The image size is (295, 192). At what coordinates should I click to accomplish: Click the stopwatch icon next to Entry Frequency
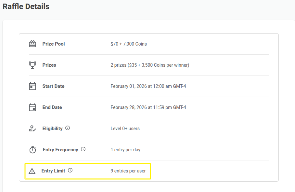pos(32,149)
